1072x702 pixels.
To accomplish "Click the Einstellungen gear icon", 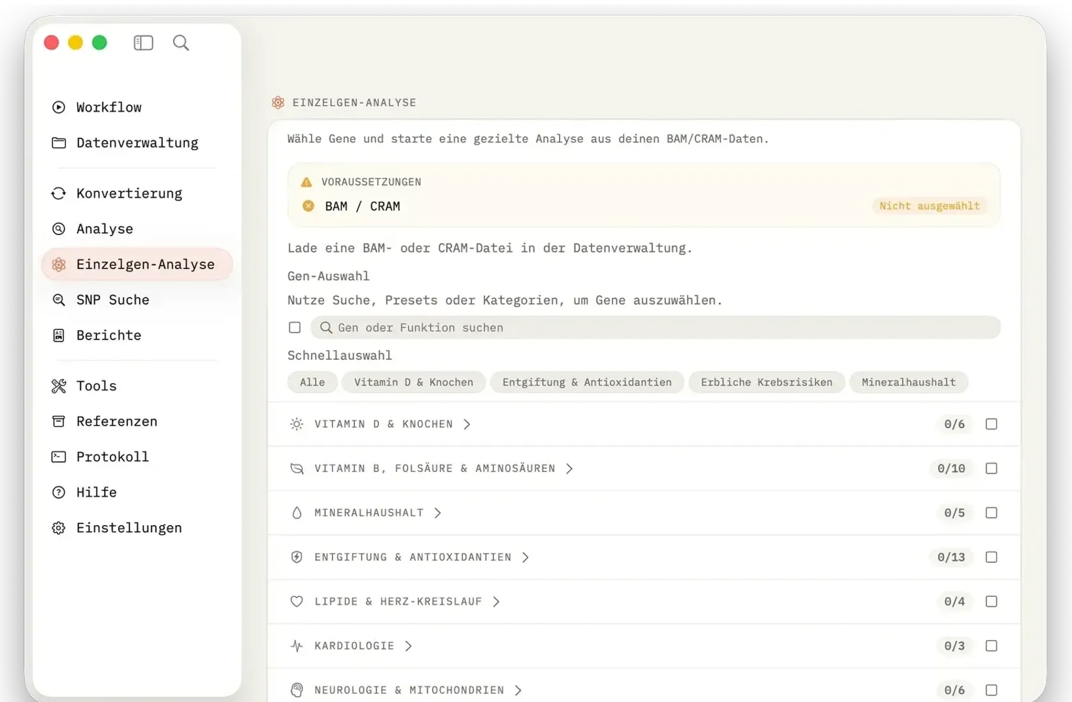I will pos(59,528).
